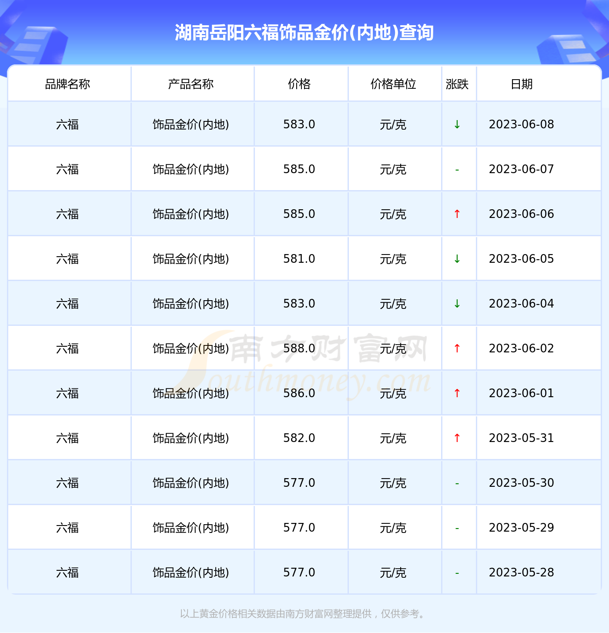Click the price 577.0 in the 2023-05-28 row
The image size is (609, 633).
pyautogui.click(x=299, y=573)
